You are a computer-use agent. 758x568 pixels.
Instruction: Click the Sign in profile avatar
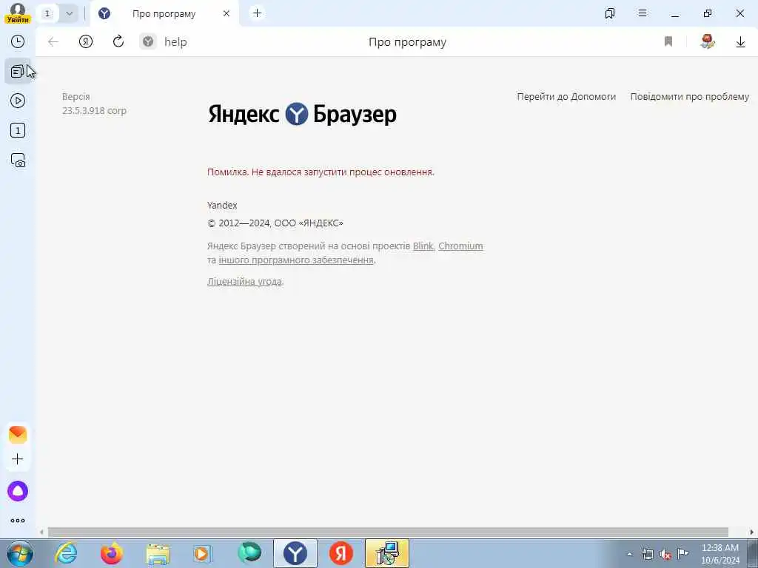[x=18, y=13]
